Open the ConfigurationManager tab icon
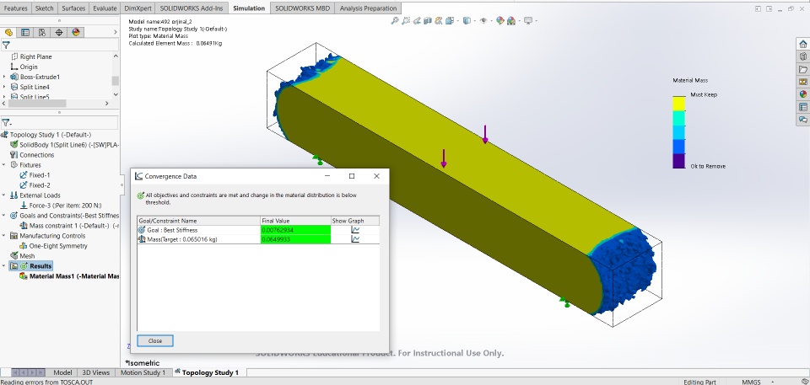Screen dimensions: 810x385 click(42, 32)
